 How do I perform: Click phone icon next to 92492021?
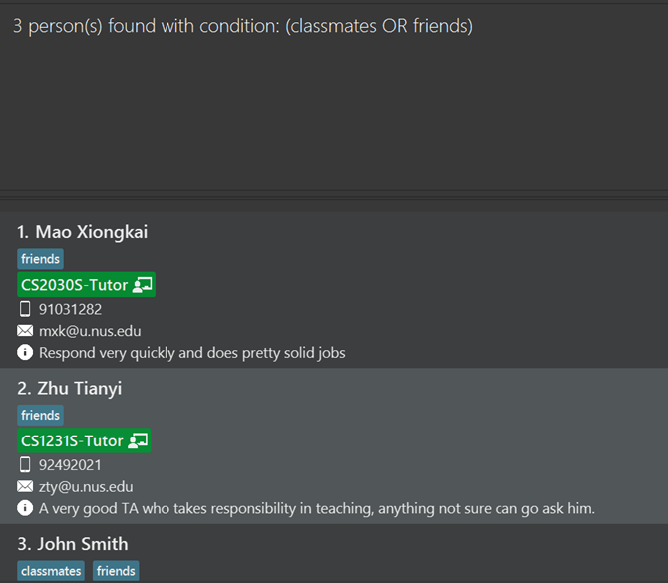pos(25,464)
